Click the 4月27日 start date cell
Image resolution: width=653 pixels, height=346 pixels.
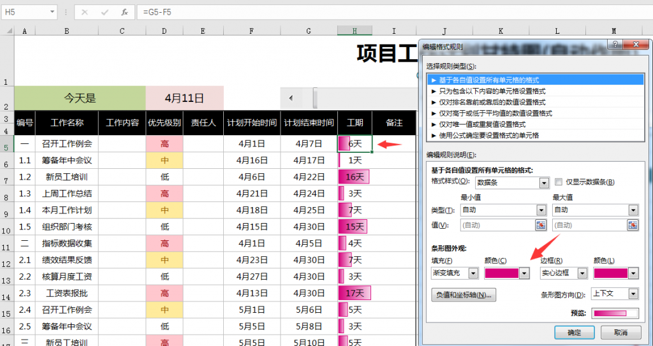point(252,277)
